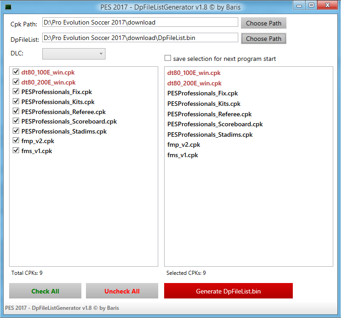Select PESProfessionals_Stadims.cpk in right list
This screenshot has height=318, width=341.
tap(210, 134)
